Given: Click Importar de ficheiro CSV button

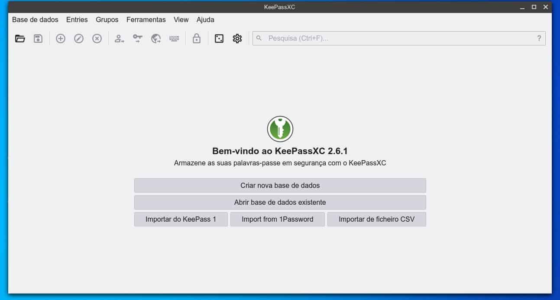Looking at the screenshot, I should (377, 219).
